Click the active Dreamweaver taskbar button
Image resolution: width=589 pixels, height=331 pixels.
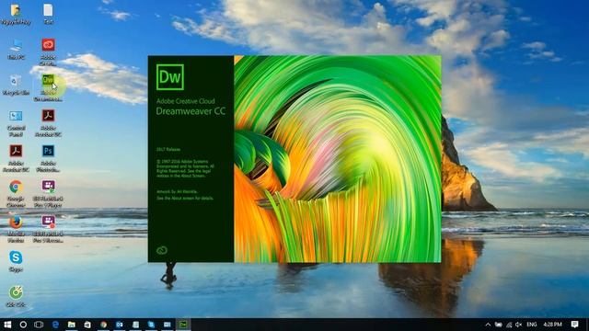coord(183,325)
